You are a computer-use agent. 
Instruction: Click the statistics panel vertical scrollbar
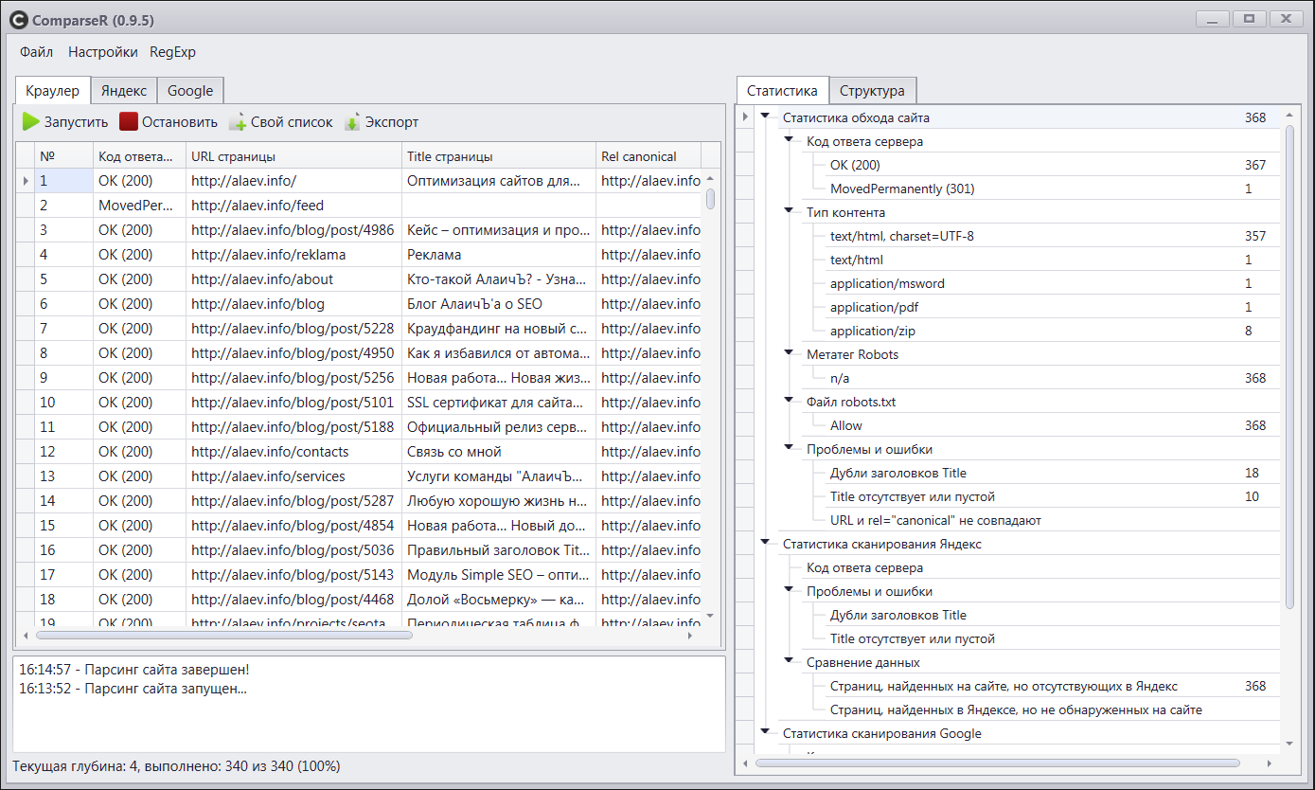click(x=1289, y=366)
